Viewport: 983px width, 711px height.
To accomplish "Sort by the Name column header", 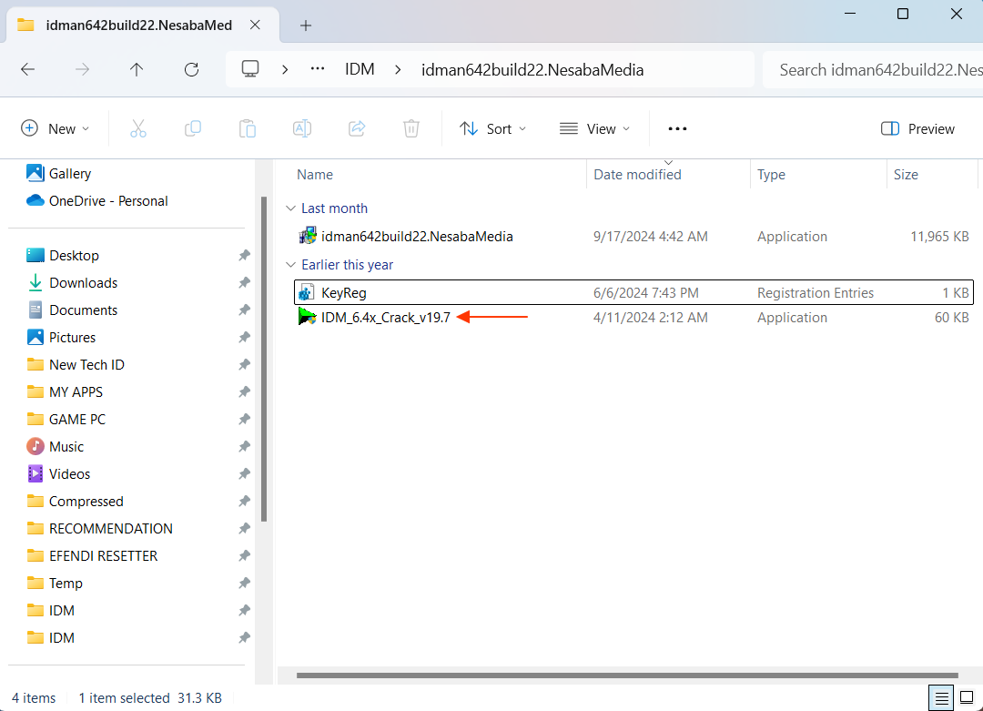I will (x=315, y=174).
